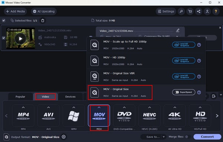
Task: Click the output format QuickTime icon at bottom left
Action: [x=6, y=137]
